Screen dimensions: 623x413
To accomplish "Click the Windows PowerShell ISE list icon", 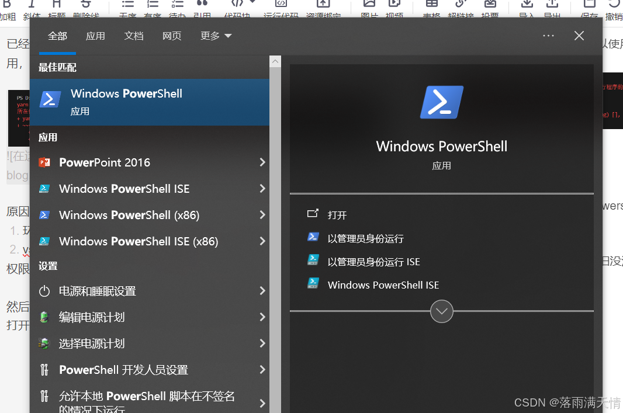I will pos(44,189).
